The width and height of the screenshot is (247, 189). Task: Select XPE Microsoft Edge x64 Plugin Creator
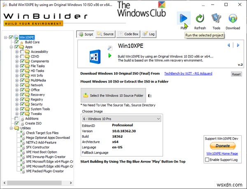(50, 161)
